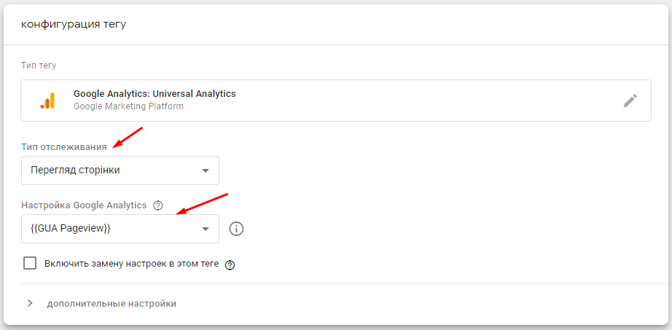Click help icon after Включить замену настроек
The width and height of the screenshot is (672, 330).
tap(230, 264)
